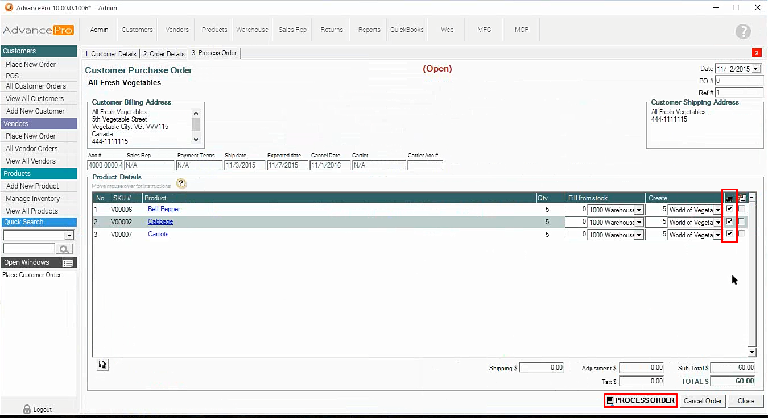
Task: Switch to the Order Details tab
Action: point(164,54)
